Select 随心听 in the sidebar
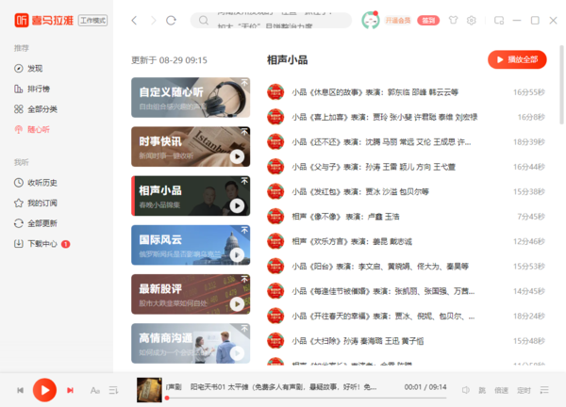This screenshot has height=407, width=566. (32, 129)
